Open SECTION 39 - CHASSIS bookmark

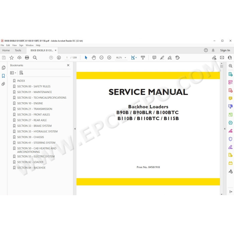point(30,137)
